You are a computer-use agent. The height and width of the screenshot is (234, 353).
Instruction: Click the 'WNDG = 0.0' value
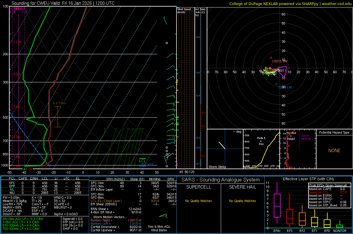click(x=63, y=198)
